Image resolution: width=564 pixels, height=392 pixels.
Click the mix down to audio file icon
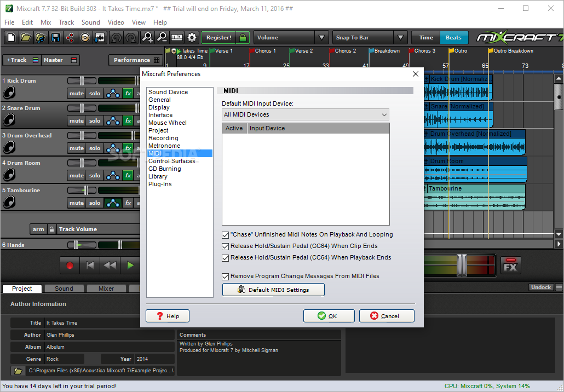99,37
